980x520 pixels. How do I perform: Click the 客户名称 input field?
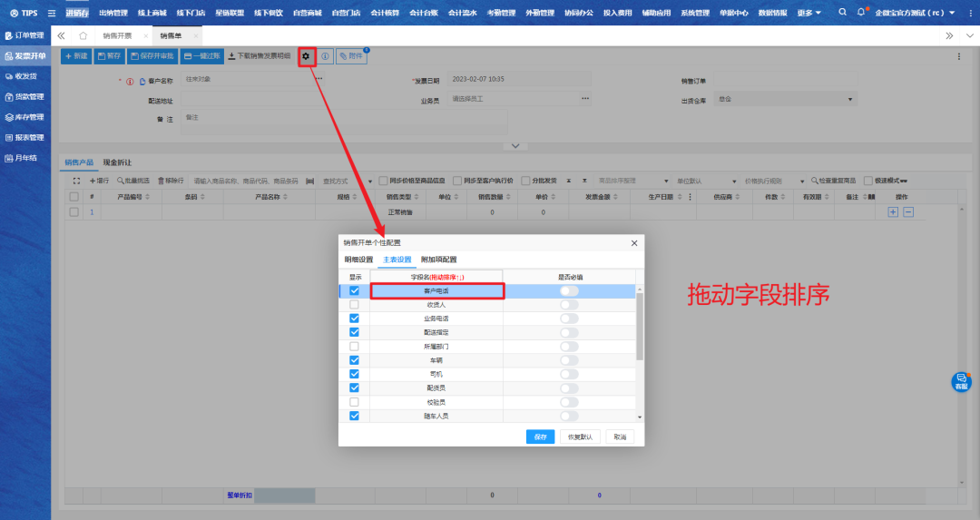[247, 80]
